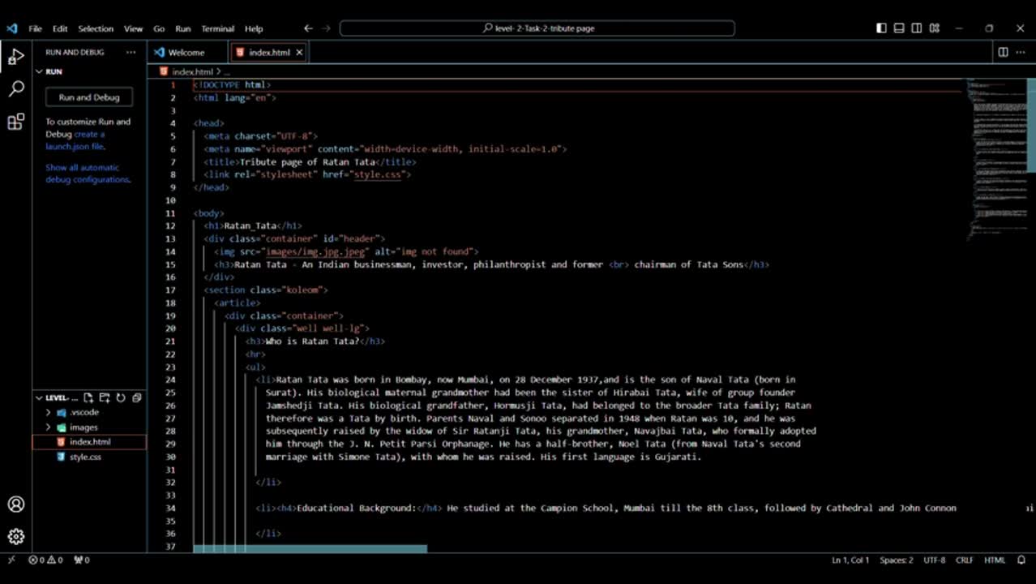Refresh the explorer file tree
1036x584 pixels.
tap(121, 397)
